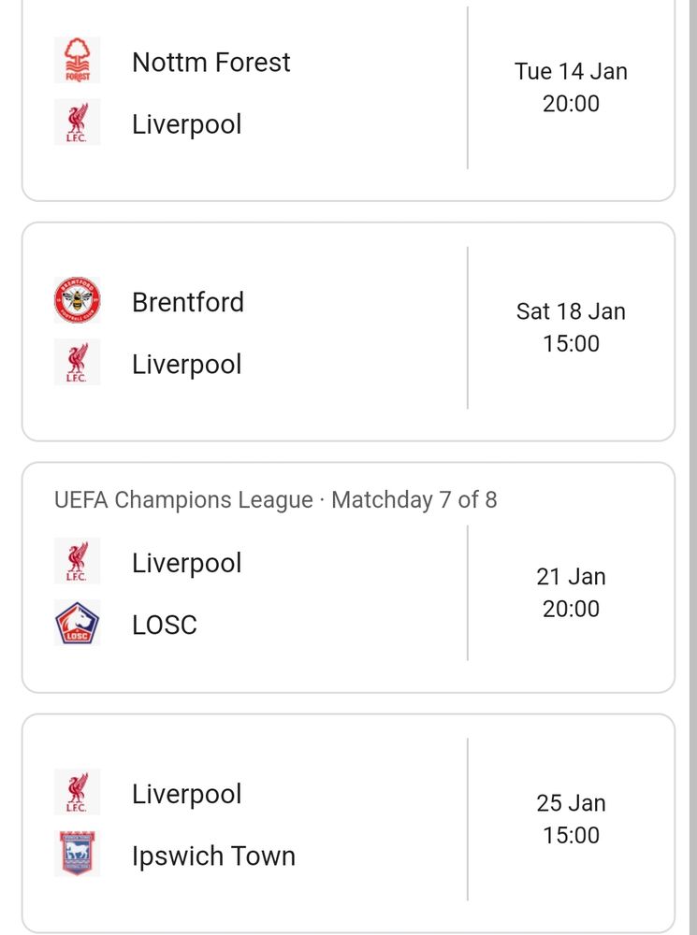Click the Ipswich Town club crest
The width and height of the screenshot is (697, 935).
click(x=77, y=854)
